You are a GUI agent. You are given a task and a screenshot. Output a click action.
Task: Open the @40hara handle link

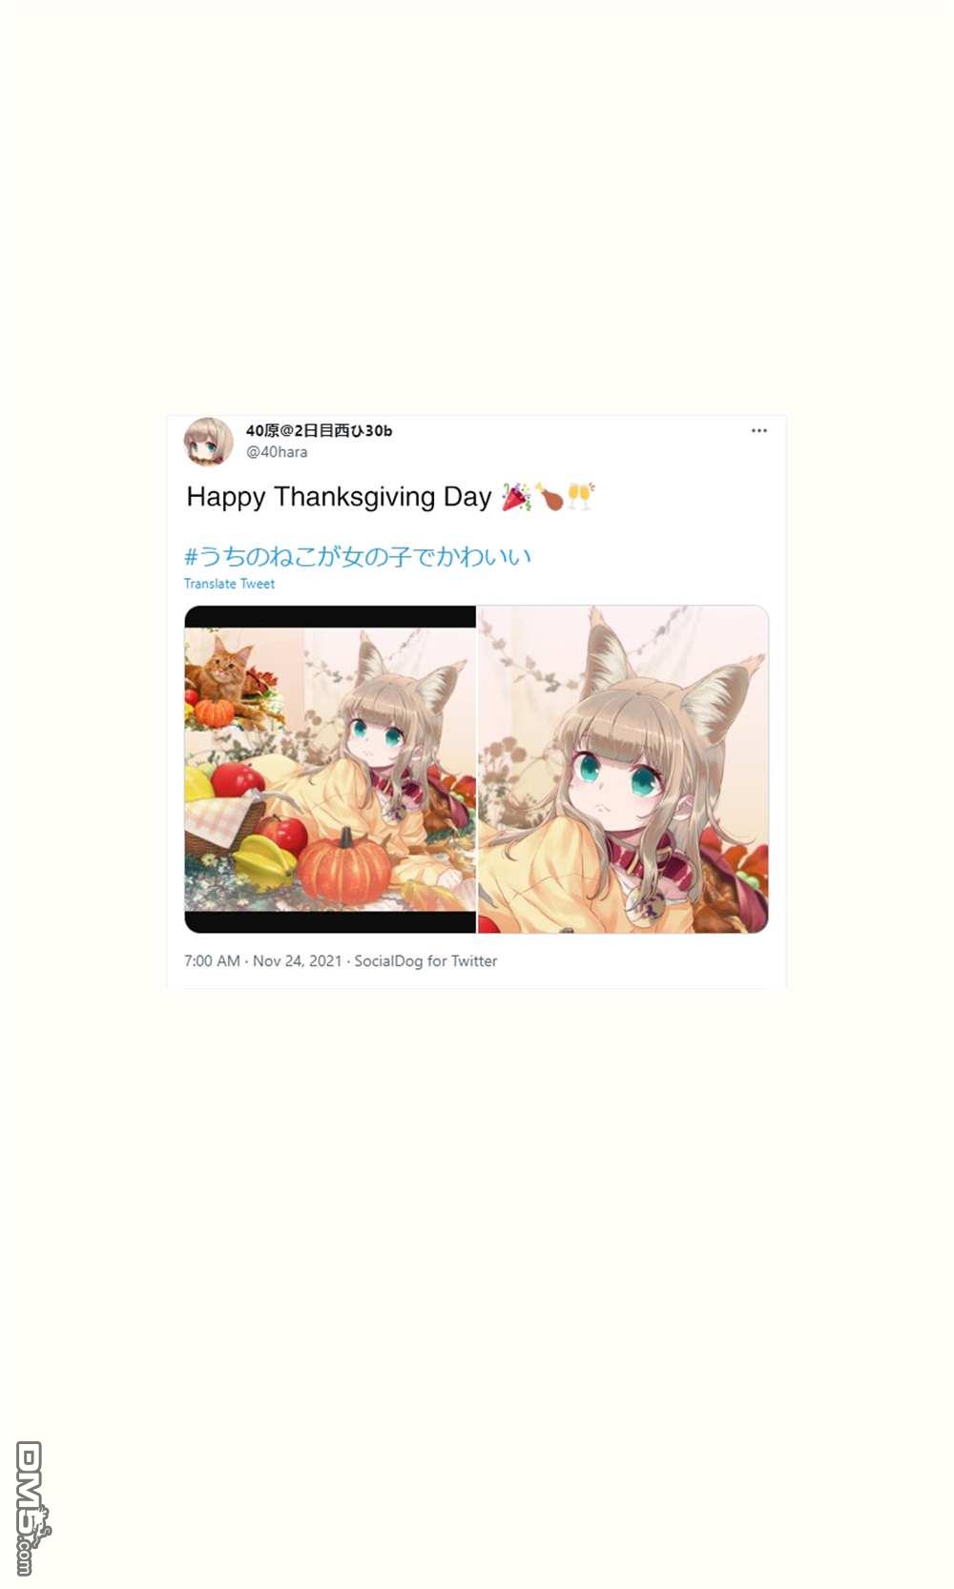(277, 452)
